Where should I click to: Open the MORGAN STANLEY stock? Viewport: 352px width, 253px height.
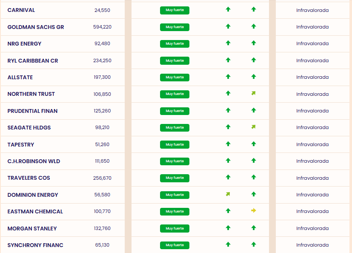(32, 229)
